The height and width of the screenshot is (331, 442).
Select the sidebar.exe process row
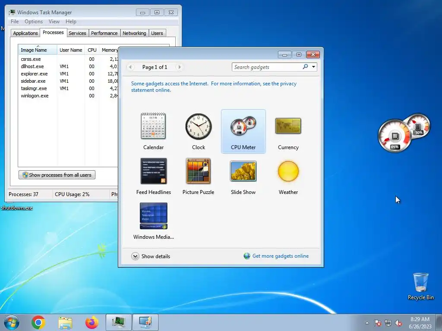pyautogui.click(x=68, y=81)
